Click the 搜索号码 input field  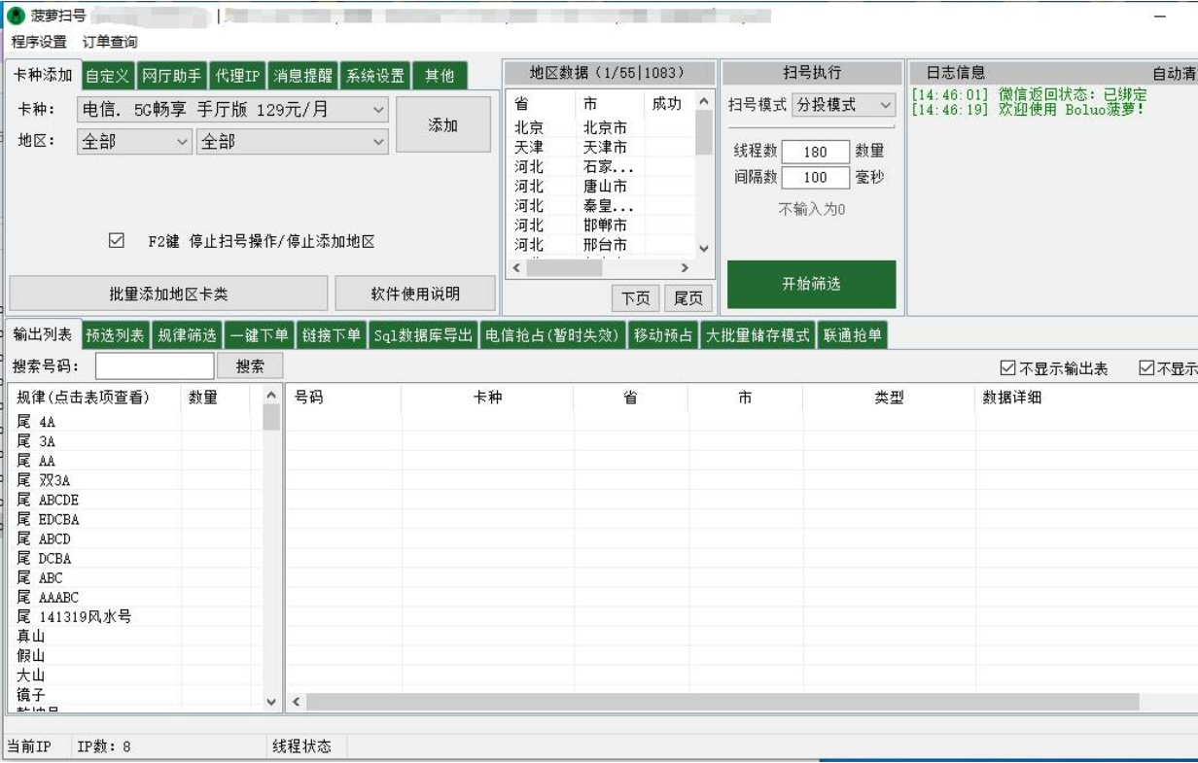(x=155, y=366)
